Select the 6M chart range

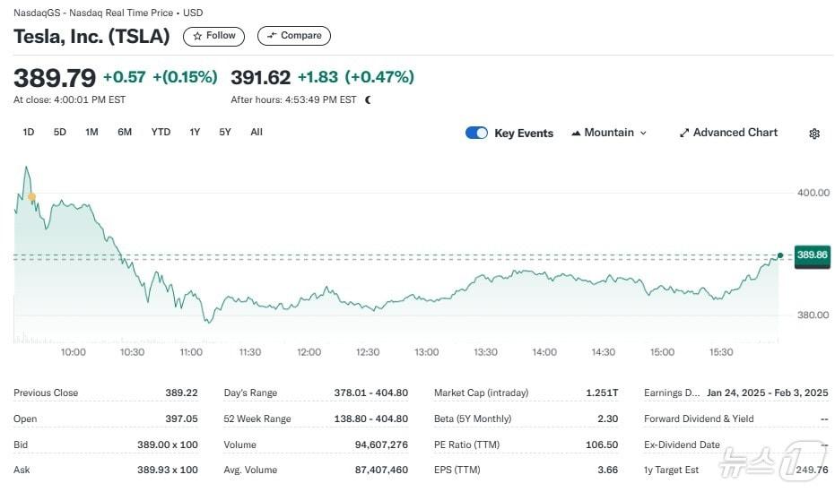pyautogui.click(x=125, y=132)
